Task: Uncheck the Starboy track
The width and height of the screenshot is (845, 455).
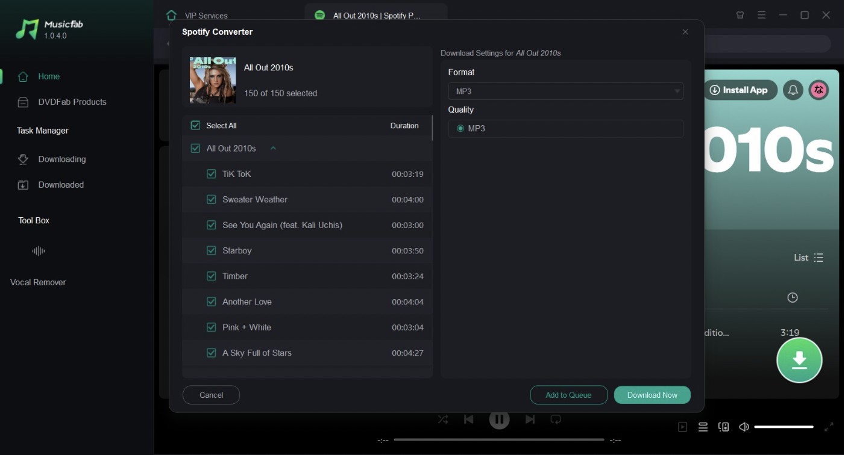Action: tap(211, 250)
